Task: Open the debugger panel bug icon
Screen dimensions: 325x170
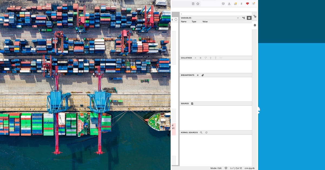Action: pos(255,25)
